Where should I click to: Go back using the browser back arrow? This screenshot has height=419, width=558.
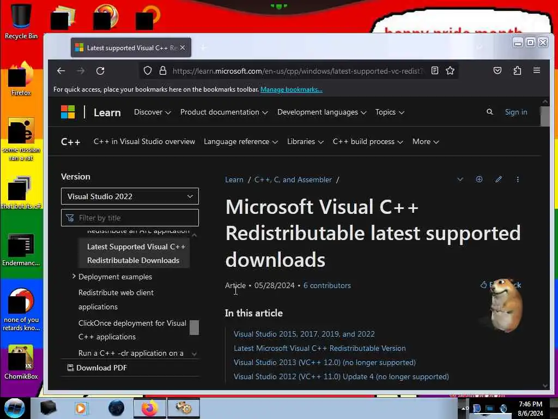(x=61, y=71)
